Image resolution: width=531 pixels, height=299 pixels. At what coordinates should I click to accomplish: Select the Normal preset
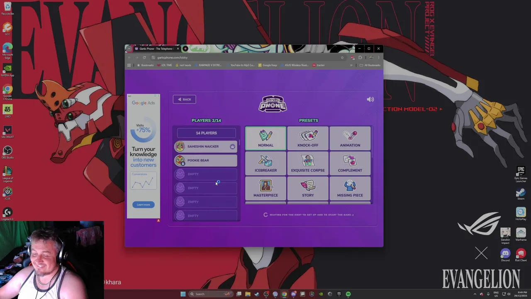[x=265, y=138]
